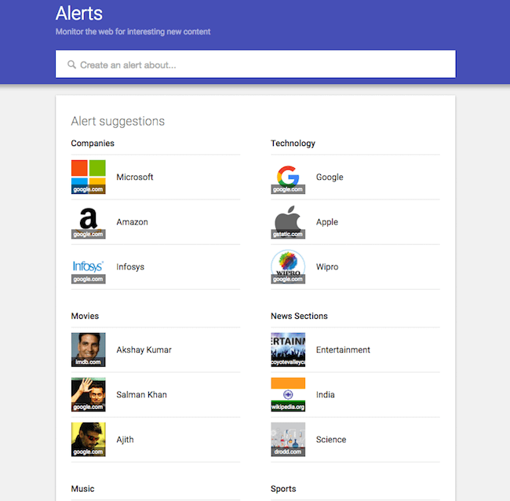Select the Science image thumbnail
This screenshot has width=510, height=501.
(288, 440)
